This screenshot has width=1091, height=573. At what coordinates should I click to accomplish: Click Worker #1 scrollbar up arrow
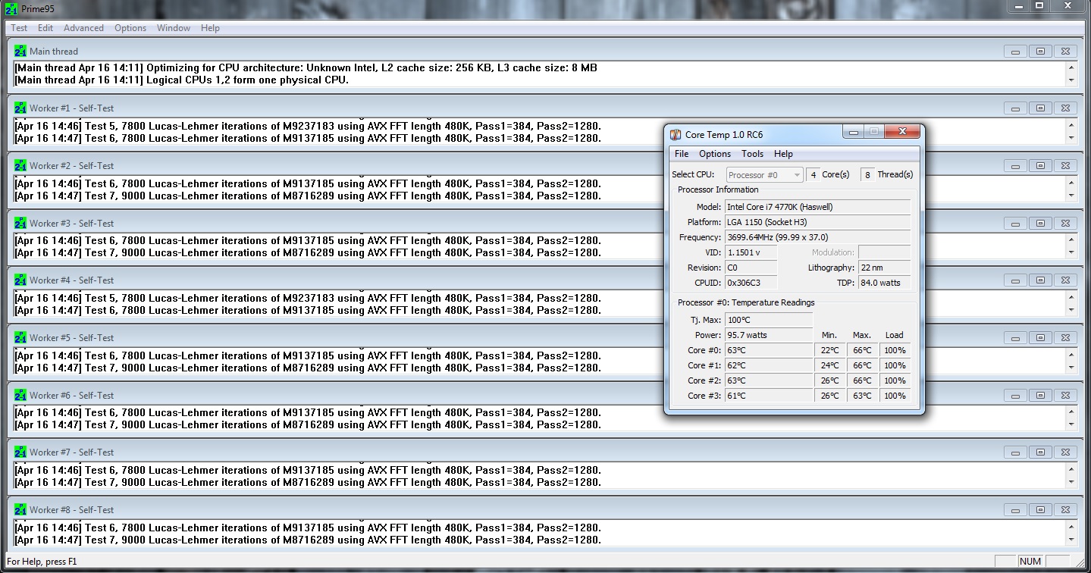click(x=1071, y=125)
